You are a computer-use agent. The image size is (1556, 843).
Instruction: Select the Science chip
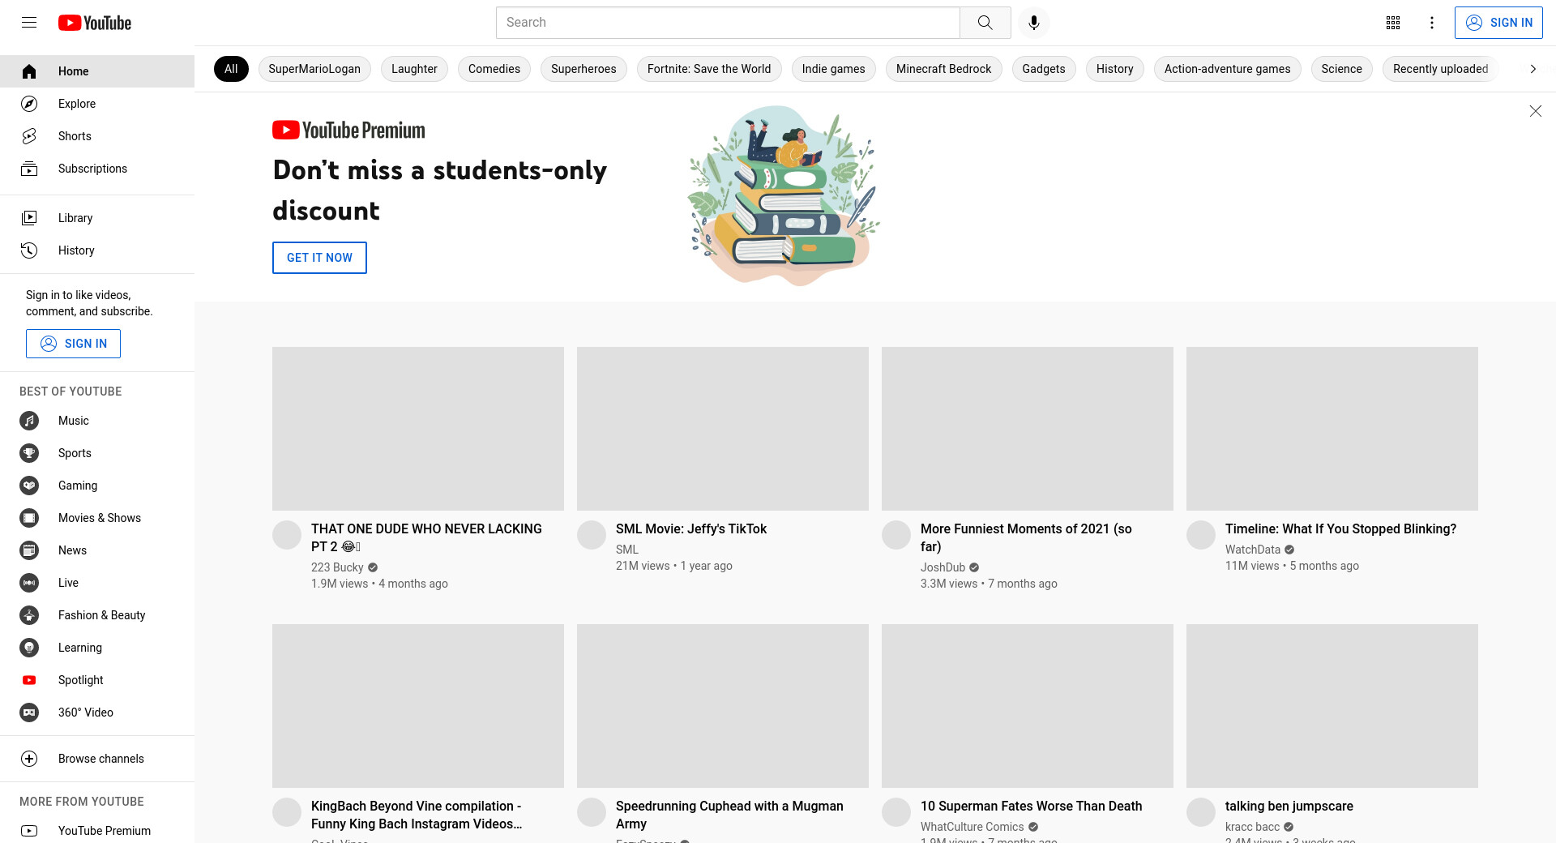[1342, 69]
